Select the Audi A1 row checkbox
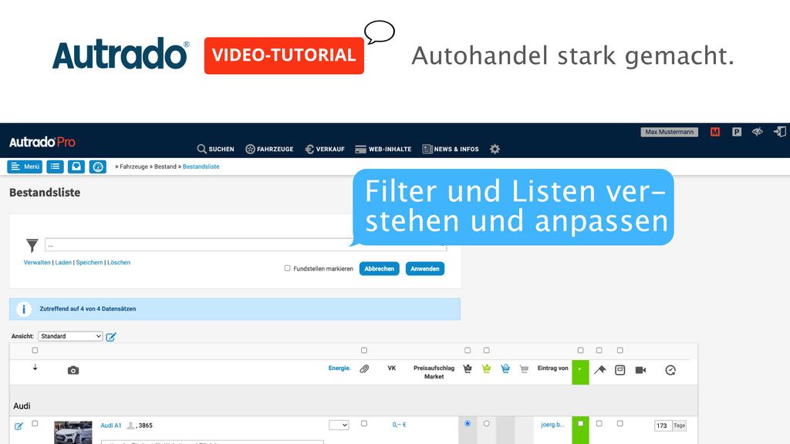The image size is (790, 444). click(x=35, y=424)
